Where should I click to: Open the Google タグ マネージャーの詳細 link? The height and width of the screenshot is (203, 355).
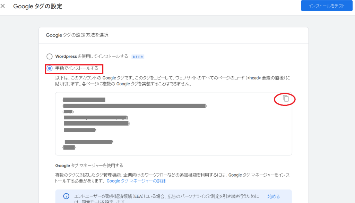click(x=136, y=181)
